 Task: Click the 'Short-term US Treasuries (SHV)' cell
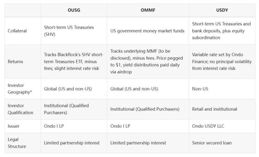pyautogui.click(x=69, y=31)
